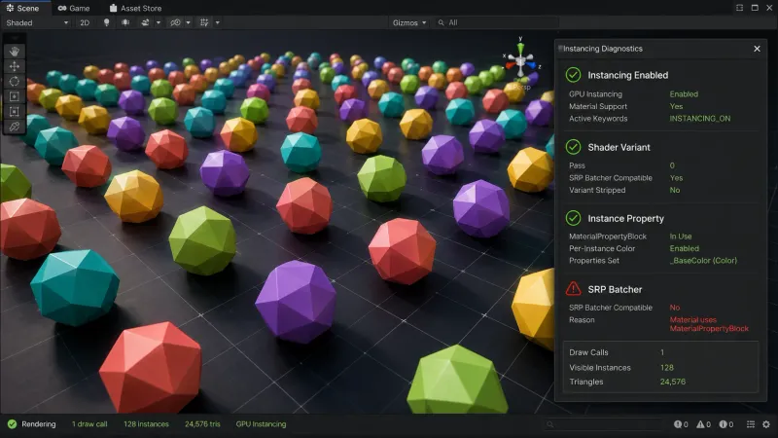Viewport: 778px width, 438px height.
Task: Maximize the Scene window
Action: 755,8
